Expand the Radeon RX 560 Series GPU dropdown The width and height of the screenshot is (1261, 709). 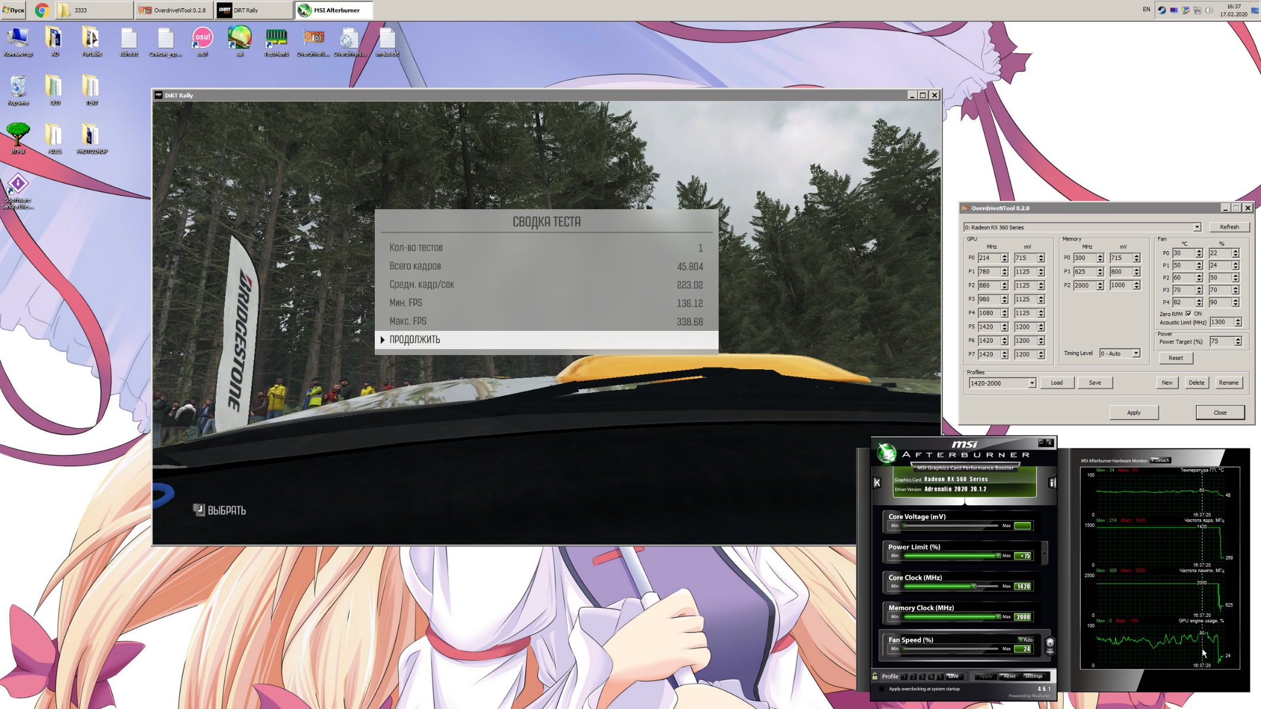pos(1197,227)
